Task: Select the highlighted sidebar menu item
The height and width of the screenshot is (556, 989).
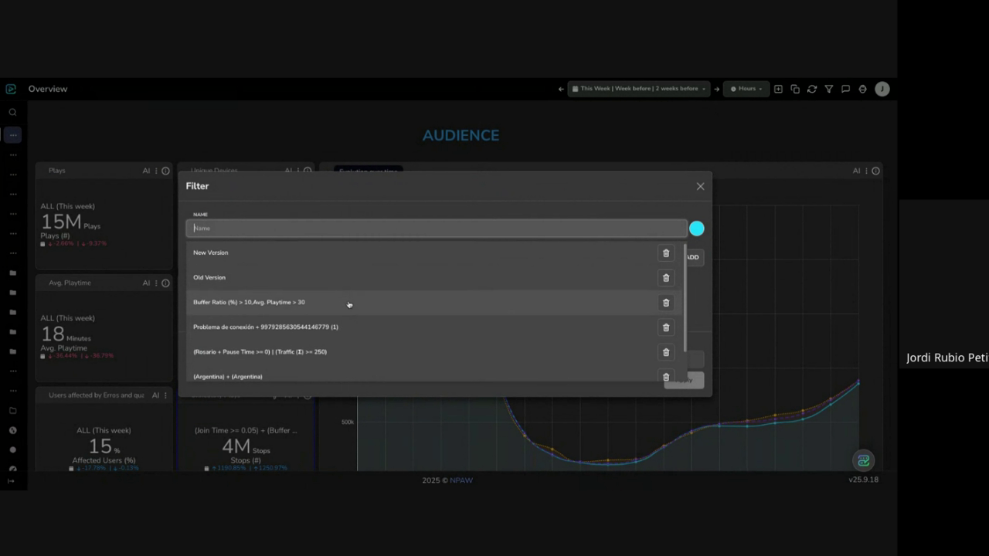Action: click(x=12, y=135)
